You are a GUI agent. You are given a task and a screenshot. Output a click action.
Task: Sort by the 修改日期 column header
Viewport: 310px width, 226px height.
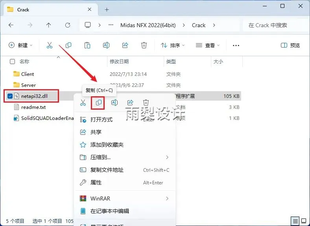pyautogui.click(x=119, y=61)
